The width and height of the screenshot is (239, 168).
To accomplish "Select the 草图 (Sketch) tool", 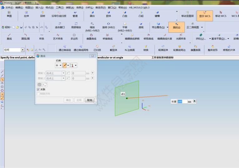I will pyautogui.click(x=9, y=14).
